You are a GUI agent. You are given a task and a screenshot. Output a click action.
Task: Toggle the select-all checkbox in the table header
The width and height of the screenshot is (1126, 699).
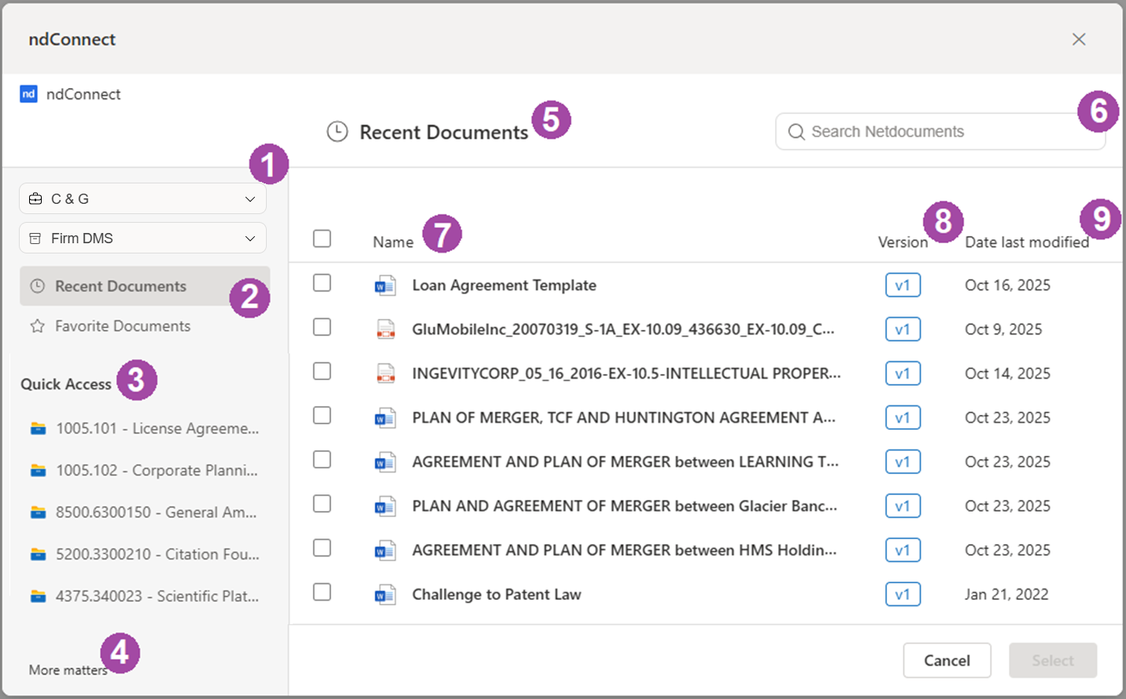coord(322,239)
